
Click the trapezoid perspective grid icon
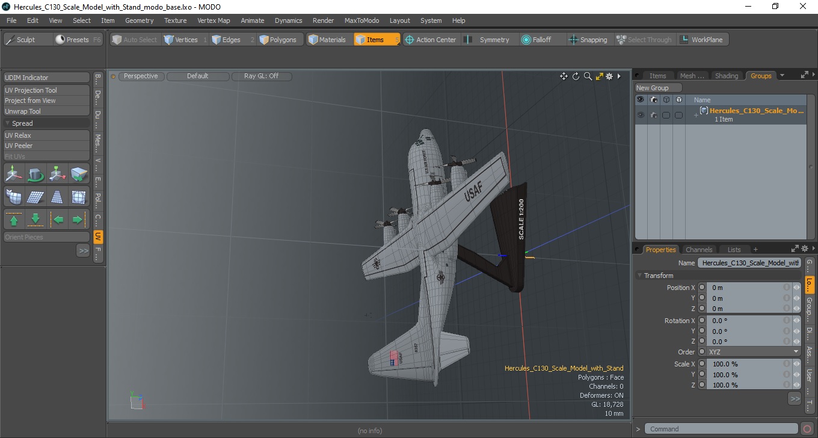point(58,197)
